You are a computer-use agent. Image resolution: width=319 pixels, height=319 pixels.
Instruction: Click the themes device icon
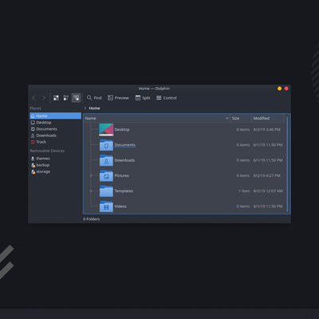33,159
